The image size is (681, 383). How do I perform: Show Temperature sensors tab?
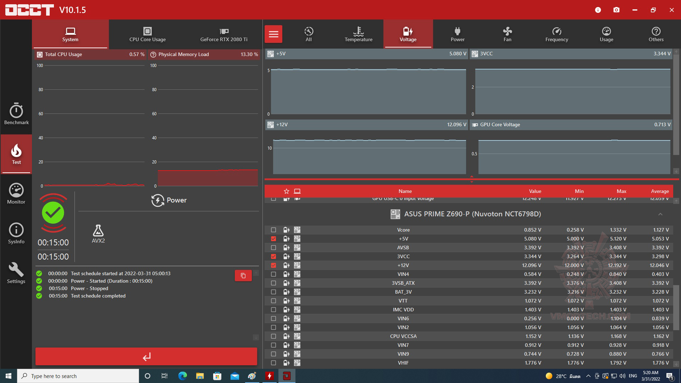pos(358,34)
